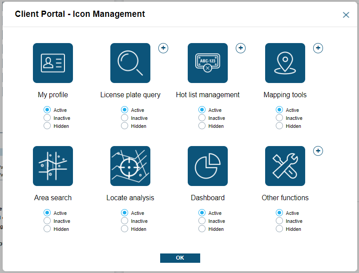Expand Hot list management plus button
The width and height of the screenshot is (359, 273).
[241, 48]
